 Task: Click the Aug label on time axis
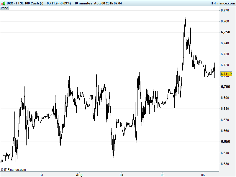coord(79,175)
